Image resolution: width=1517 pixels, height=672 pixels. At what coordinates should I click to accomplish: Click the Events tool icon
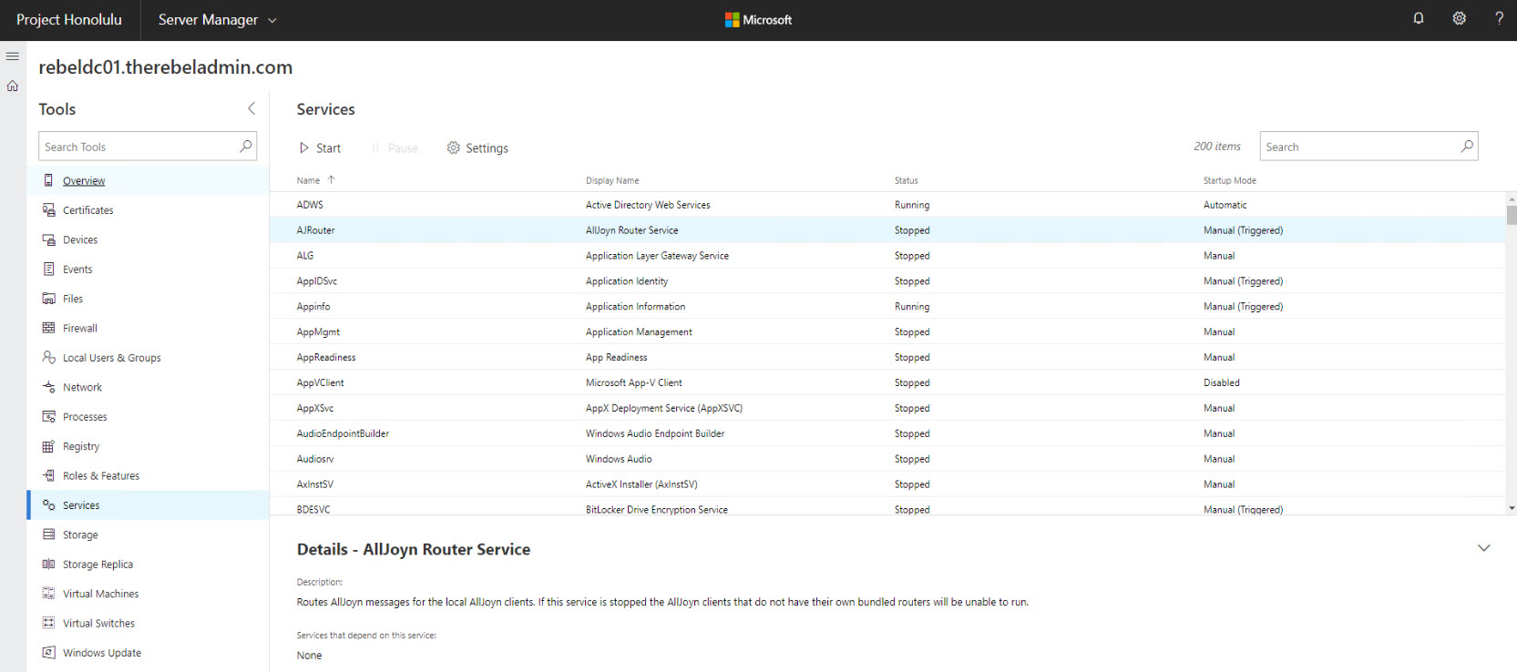[48, 269]
